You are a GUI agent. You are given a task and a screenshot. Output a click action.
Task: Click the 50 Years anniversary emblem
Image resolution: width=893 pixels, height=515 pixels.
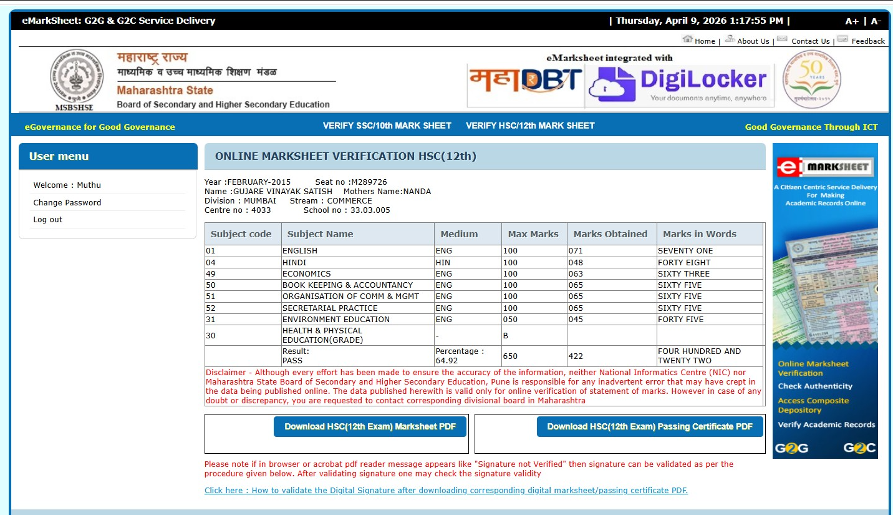pyautogui.click(x=811, y=79)
